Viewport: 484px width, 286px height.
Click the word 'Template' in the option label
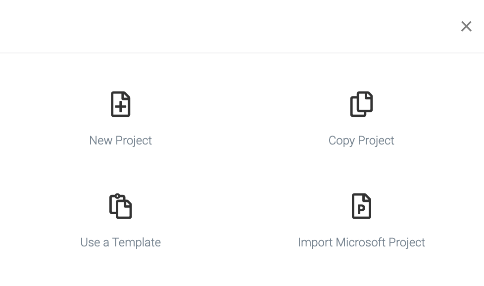click(x=136, y=242)
